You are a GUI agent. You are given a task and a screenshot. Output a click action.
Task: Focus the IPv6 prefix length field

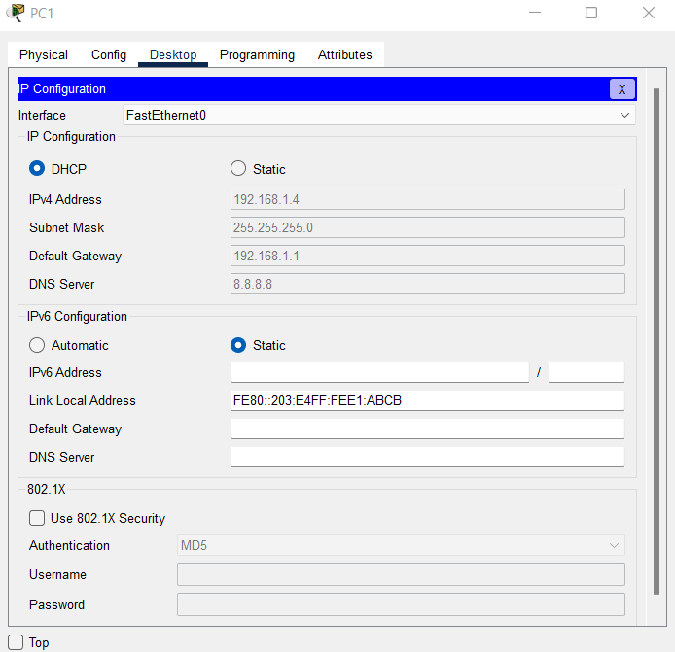(x=586, y=372)
